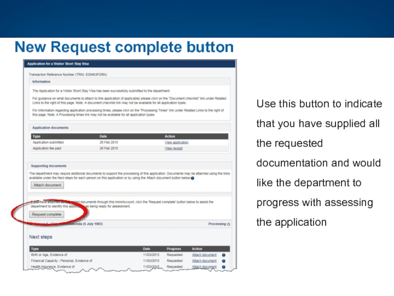Click the Processing status refresh icon

[229, 224]
